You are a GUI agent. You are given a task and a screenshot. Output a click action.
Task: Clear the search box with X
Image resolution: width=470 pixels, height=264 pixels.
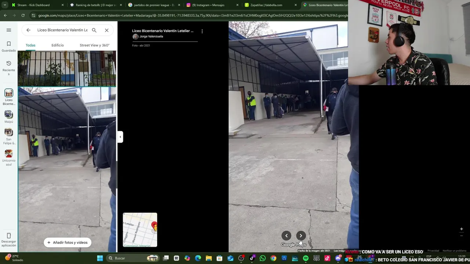pyautogui.click(x=106, y=30)
